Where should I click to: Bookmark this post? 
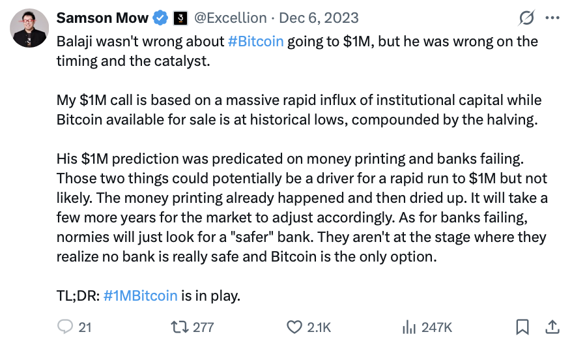point(522,327)
